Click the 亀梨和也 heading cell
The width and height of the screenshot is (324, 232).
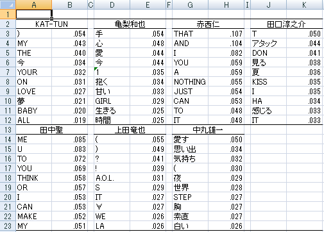130,24
